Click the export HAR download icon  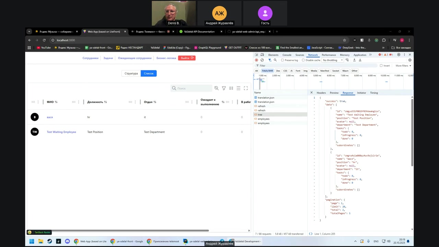tap(360, 60)
